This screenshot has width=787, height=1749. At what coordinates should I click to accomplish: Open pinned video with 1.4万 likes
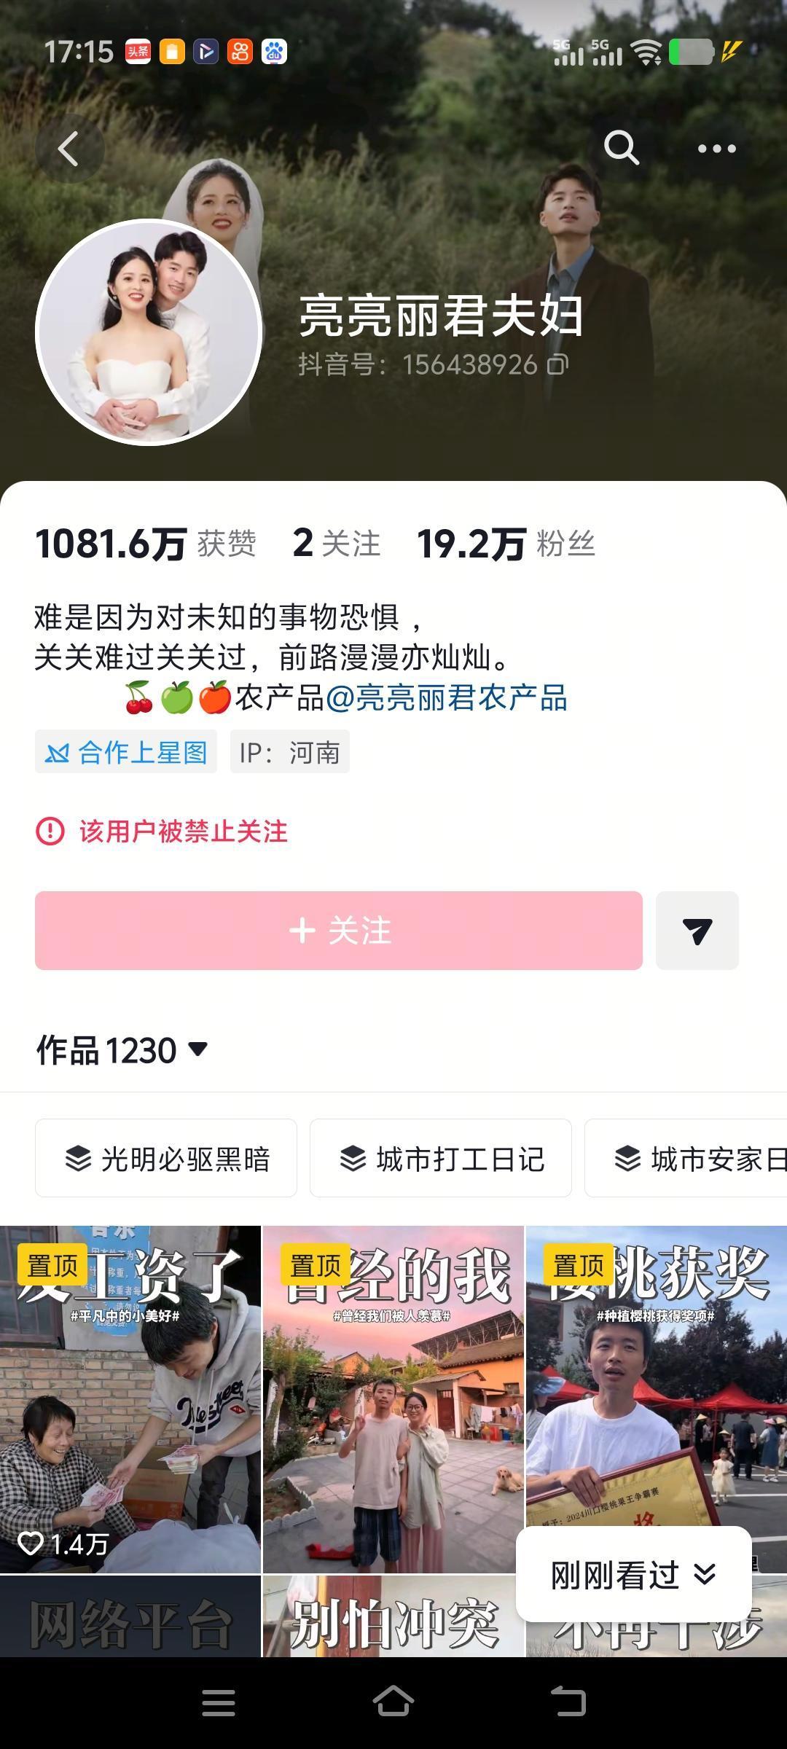(130, 1399)
